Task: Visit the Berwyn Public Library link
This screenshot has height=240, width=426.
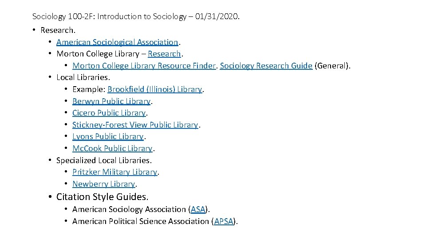Action: (x=111, y=101)
